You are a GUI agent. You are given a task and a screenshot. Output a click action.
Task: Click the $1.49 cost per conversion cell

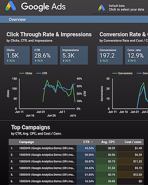click(x=130, y=148)
